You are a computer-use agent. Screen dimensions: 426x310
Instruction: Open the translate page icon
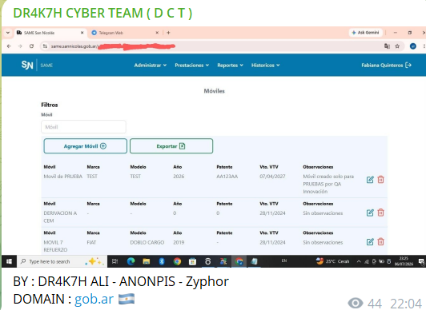pos(387,46)
